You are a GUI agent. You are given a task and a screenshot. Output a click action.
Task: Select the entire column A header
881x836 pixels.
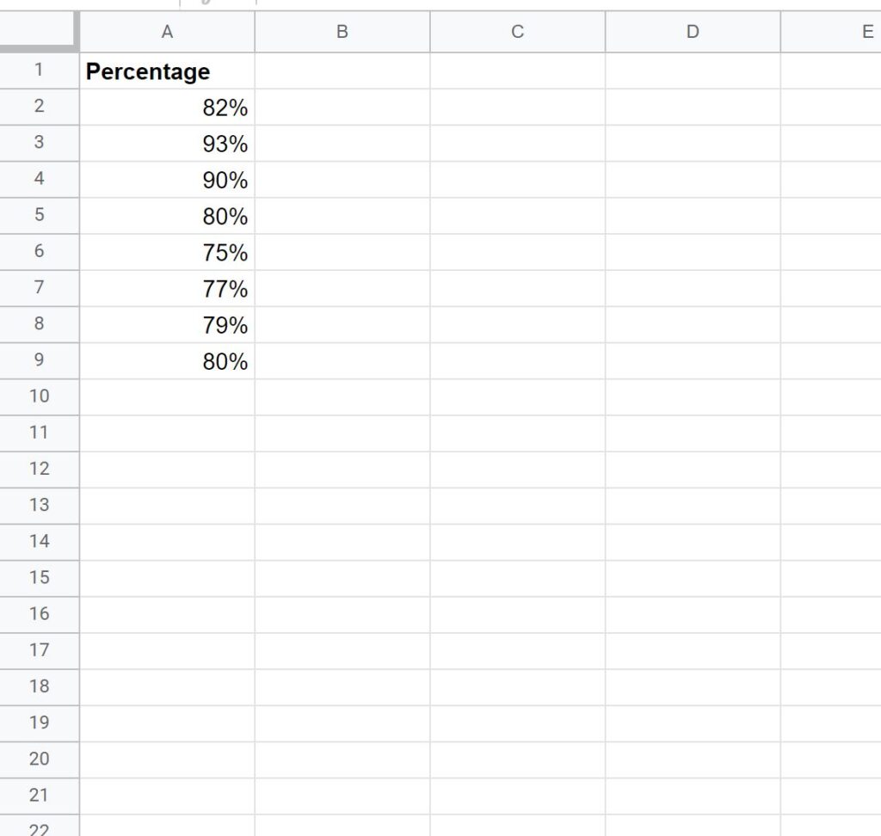(168, 32)
